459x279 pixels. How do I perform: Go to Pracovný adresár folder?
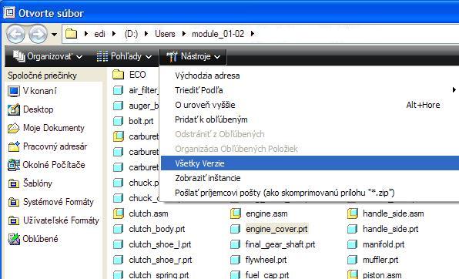(48, 146)
